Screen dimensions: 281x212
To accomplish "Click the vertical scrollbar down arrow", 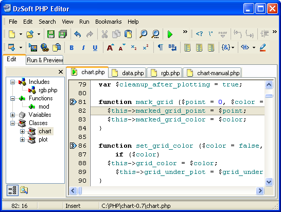I will point(269,182).
